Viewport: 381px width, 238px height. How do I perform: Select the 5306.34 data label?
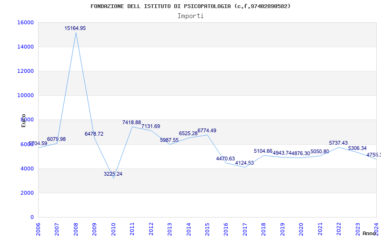click(x=358, y=149)
